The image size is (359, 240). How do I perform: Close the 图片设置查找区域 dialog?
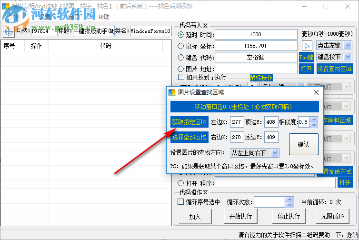pos(316,92)
